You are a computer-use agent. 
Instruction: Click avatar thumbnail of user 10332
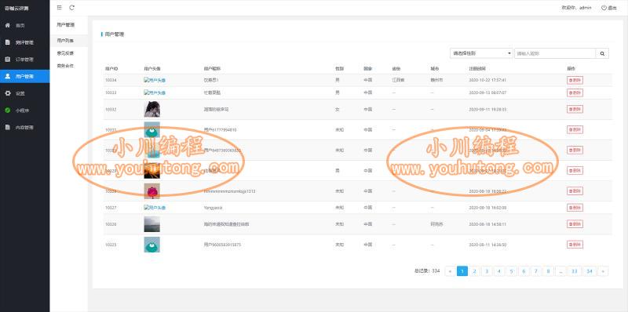152,109
